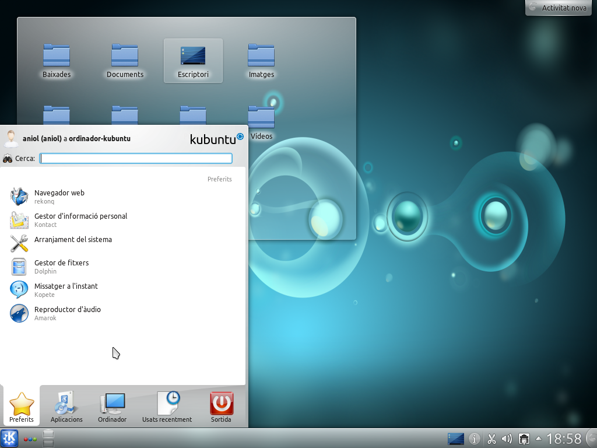The image size is (597, 448).
Task: Click inside the Cerca search field
Action: (135, 158)
